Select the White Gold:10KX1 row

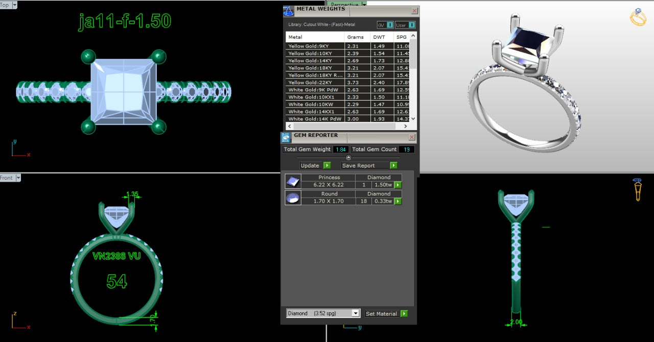point(348,97)
